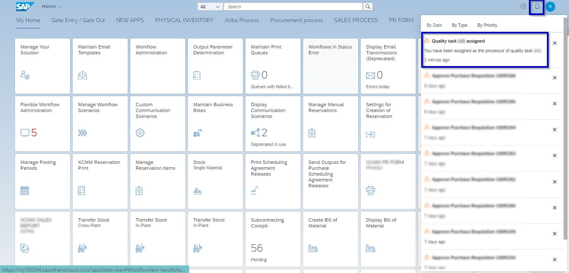Click the user avatar with letter V
Image resolution: width=569 pixels, height=273 pixels.
(550, 6)
